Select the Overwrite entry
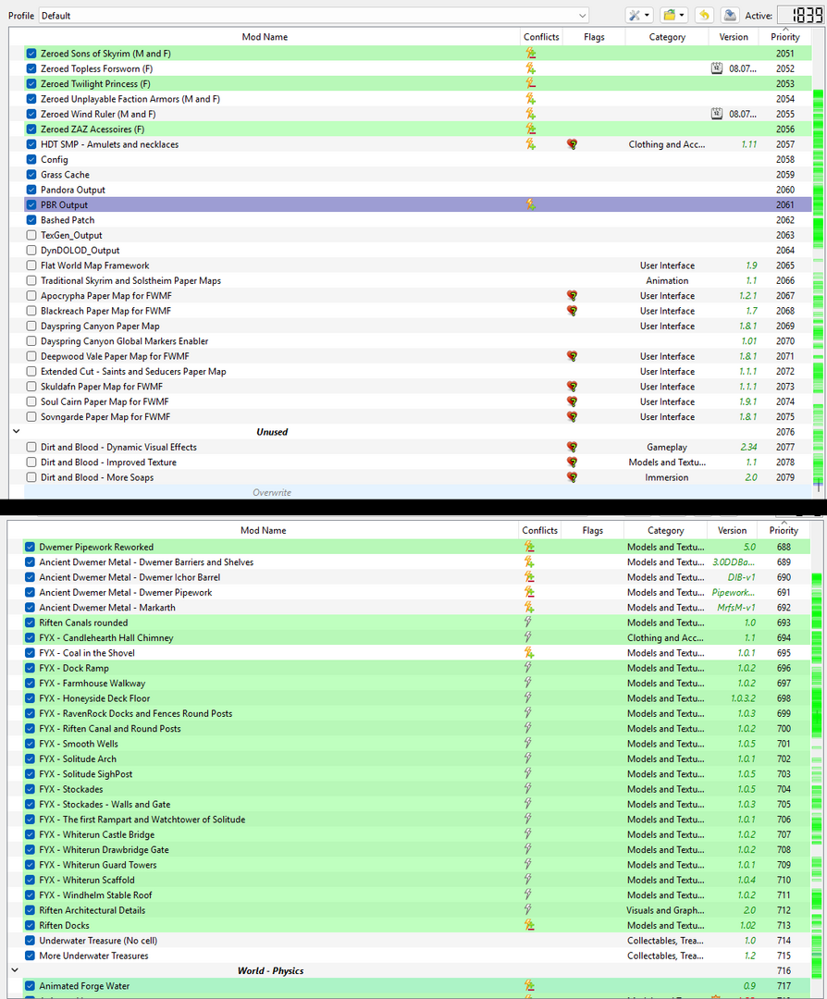827x999 pixels. (x=418, y=492)
